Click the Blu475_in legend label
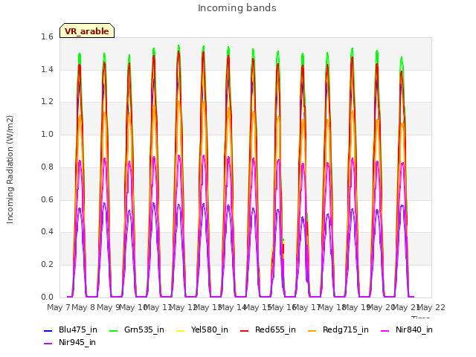This screenshot has width=476, height=357. point(77,329)
